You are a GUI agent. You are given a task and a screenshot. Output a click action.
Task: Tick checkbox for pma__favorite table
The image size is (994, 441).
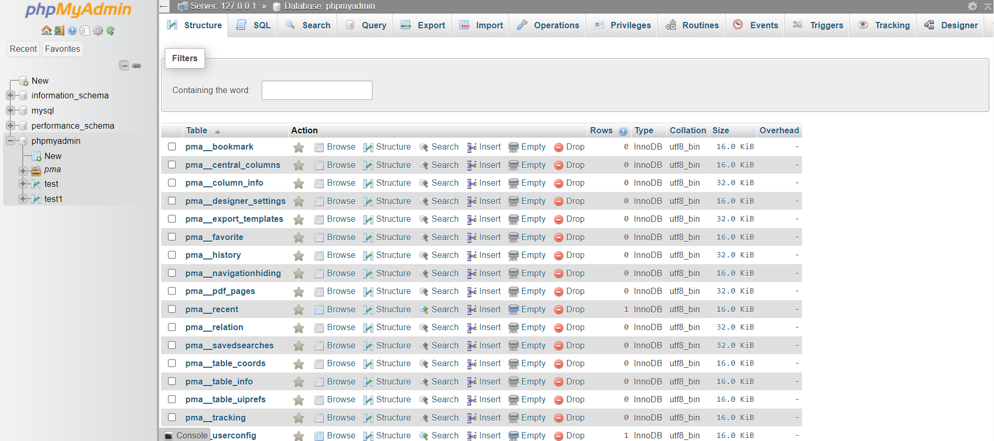172,237
